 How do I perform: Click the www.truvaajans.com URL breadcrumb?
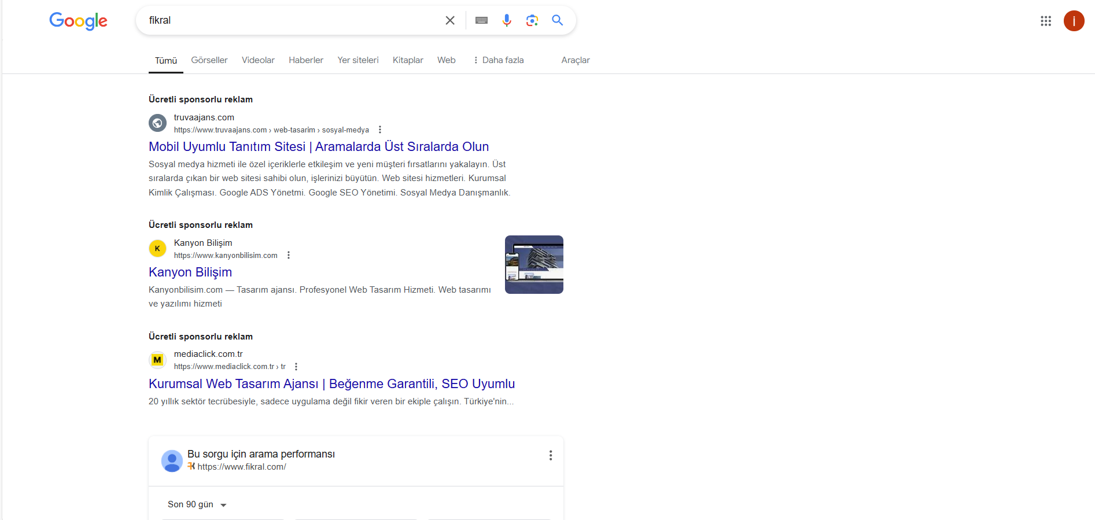click(x=271, y=130)
